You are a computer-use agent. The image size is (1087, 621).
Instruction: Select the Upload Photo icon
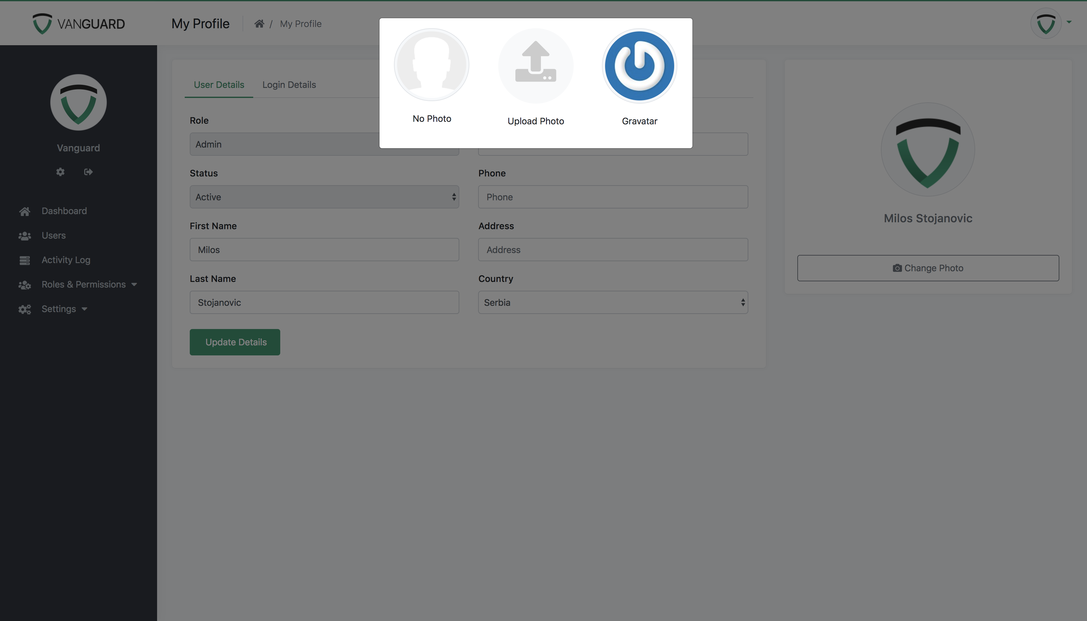(536, 66)
